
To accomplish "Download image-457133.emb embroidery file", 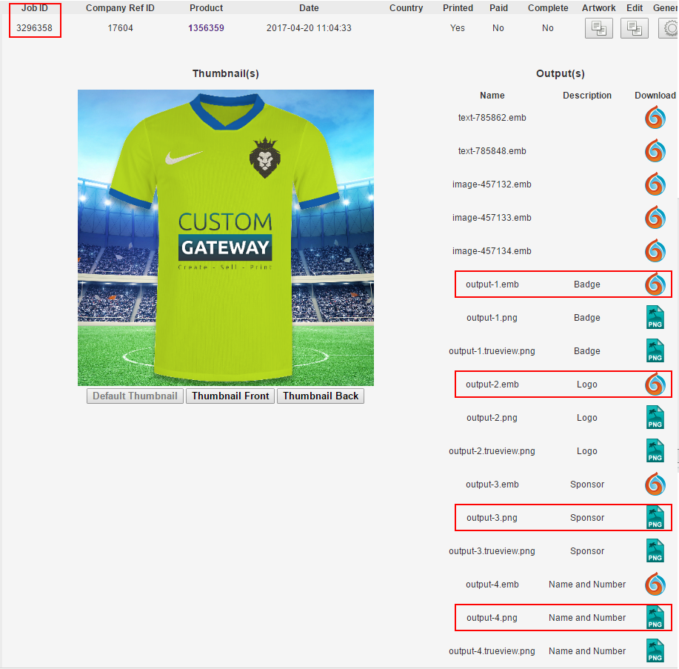I will (x=655, y=218).
